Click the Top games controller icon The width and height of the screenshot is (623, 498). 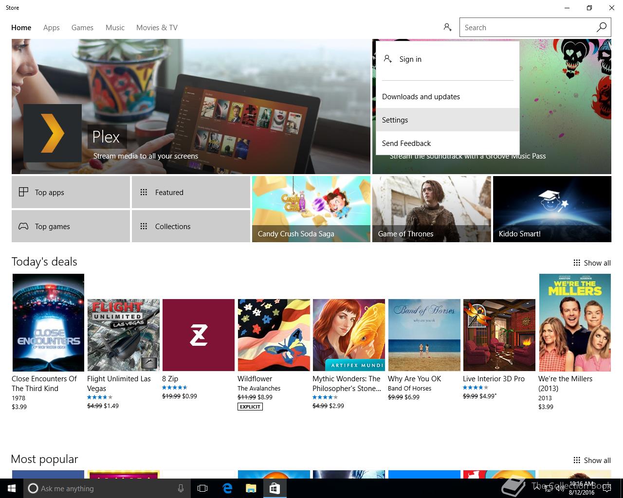point(23,226)
